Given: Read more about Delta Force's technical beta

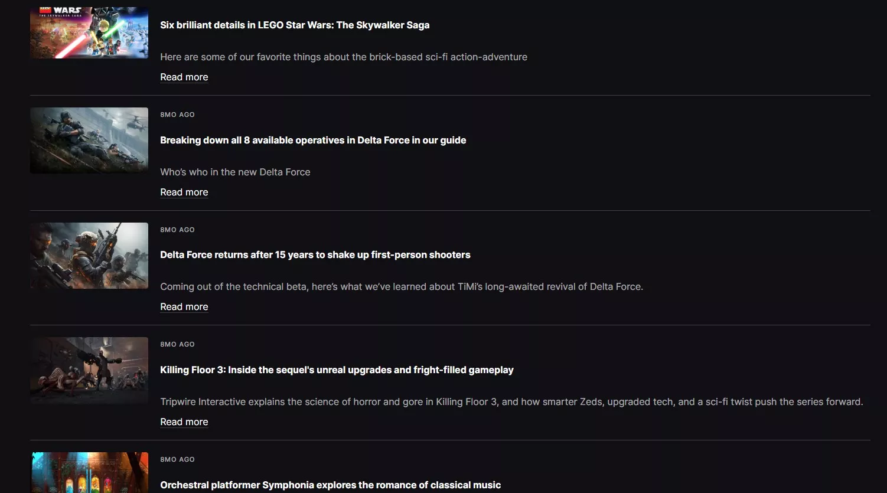Looking at the screenshot, I should coord(184,306).
